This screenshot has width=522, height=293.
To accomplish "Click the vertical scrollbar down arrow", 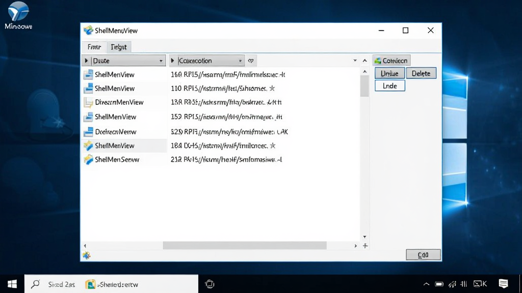I will [365, 237].
